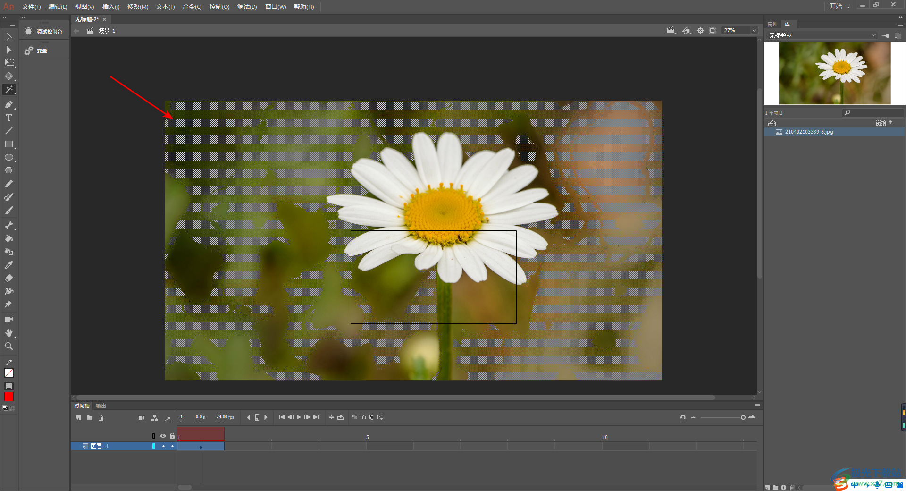Select the Camera tool
The width and height of the screenshot is (906, 491).
pos(9,320)
